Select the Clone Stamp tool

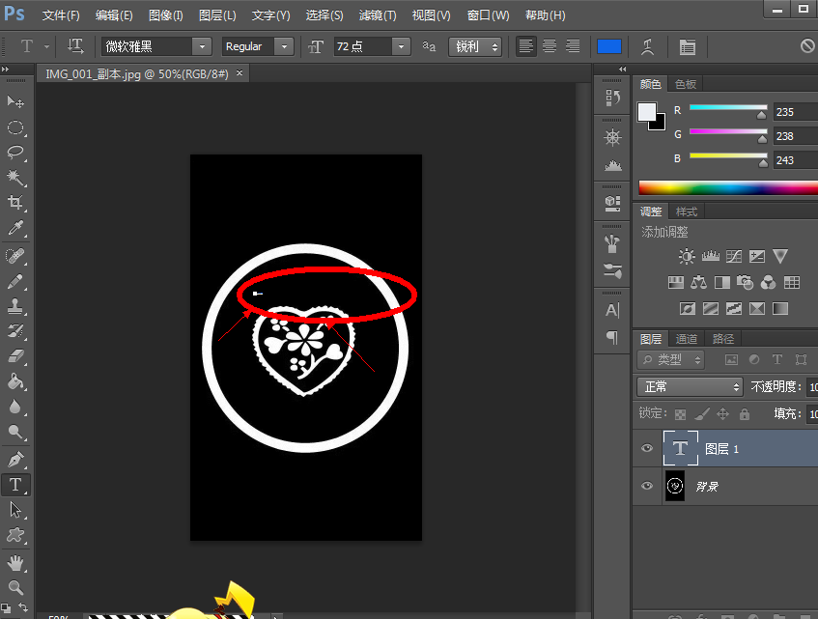pos(15,307)
